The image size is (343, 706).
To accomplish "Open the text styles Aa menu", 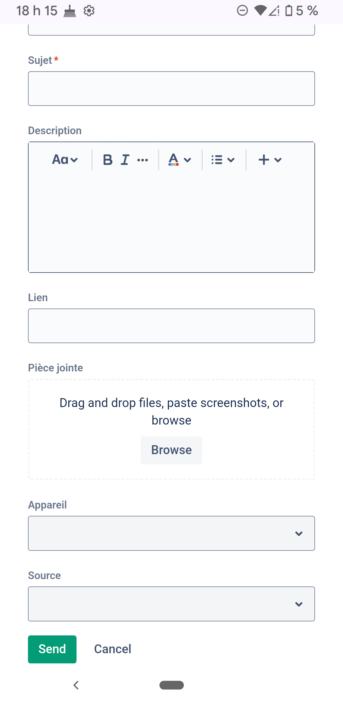I will click(x=65, y=160).
